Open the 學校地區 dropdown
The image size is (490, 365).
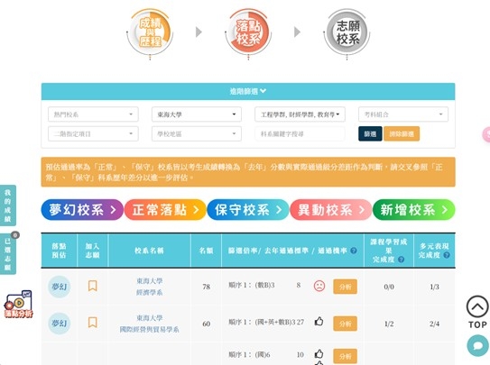197,133
